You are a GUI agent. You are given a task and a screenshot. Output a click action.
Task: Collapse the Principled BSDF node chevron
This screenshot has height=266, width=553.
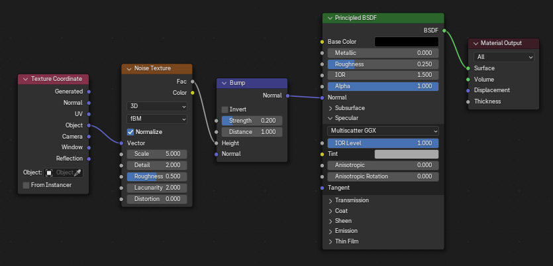329,19
